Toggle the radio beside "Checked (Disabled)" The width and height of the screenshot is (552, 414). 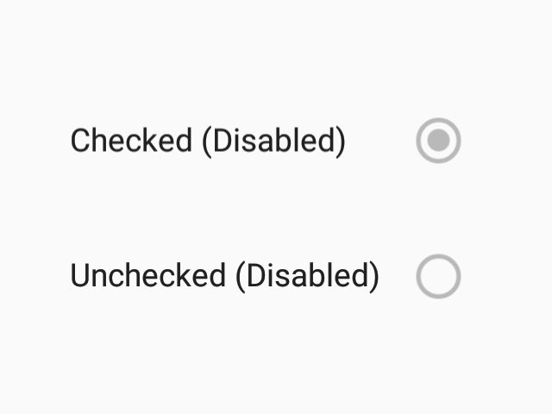coord(438,141)
